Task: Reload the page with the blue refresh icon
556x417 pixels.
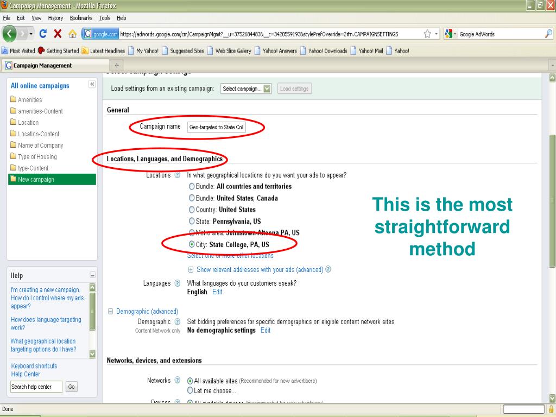Action: [43, 34]
